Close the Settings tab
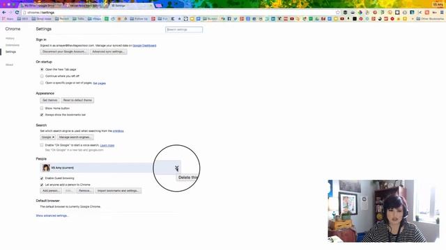446x250 pixels. coord(151,6)
